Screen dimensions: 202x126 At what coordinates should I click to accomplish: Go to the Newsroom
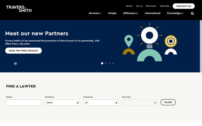tap(151, 6)
